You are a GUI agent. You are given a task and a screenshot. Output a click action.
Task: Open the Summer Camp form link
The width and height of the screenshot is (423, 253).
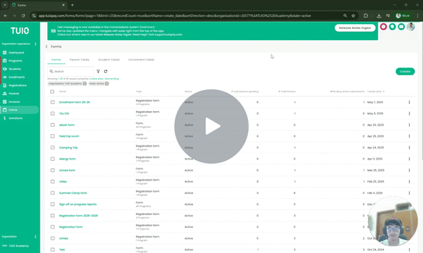click(x=73, y=193)
